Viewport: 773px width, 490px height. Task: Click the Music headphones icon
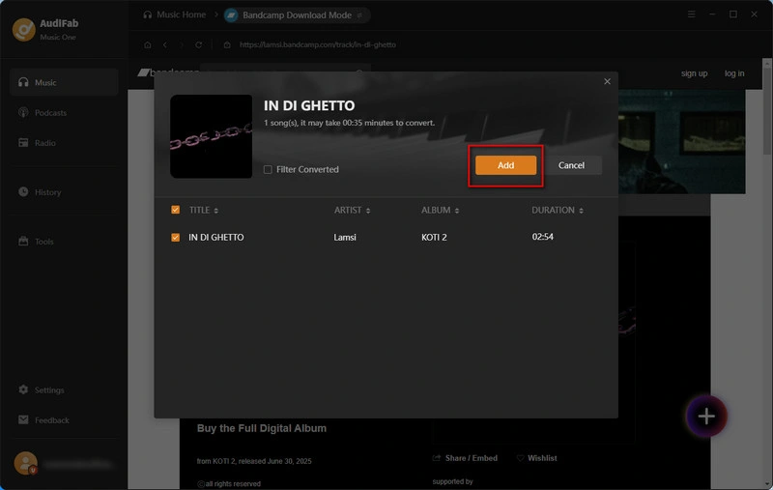(23, 82)
